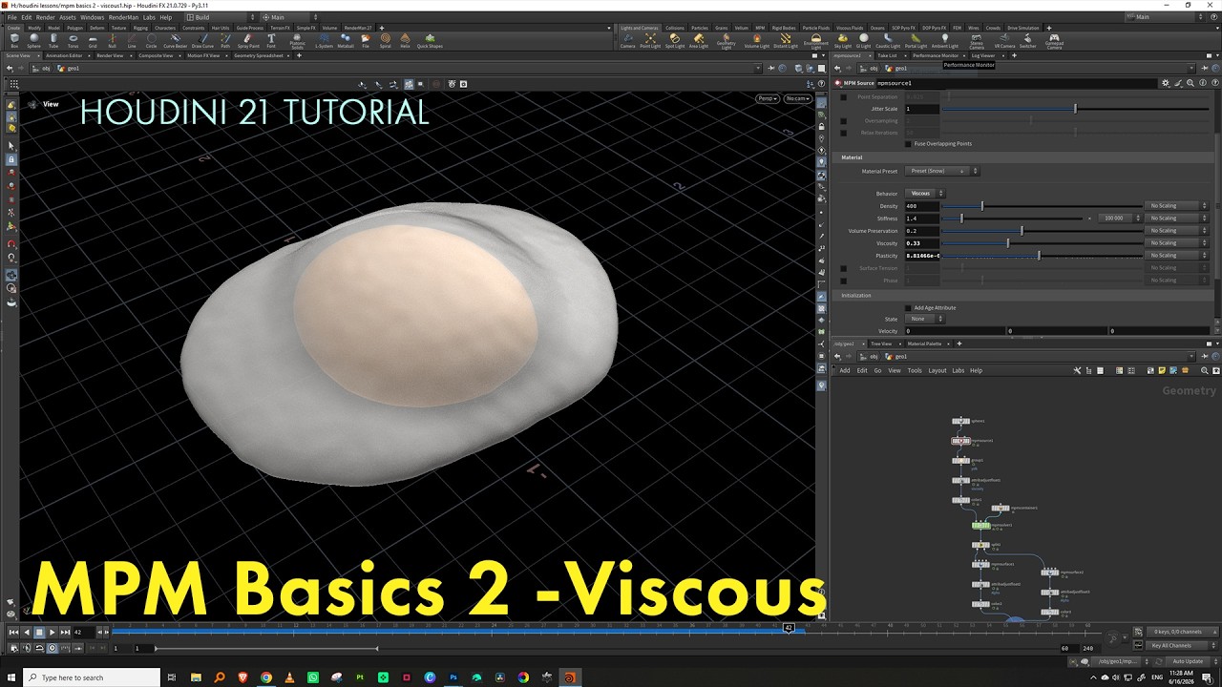1222x687 pixels.
Task: Open the MPM Source parameter gear menu
Action: coord(1165,83)
